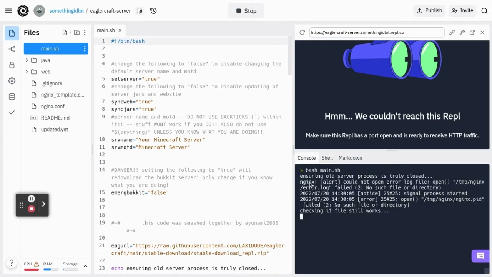Switch to the Markdown tab
This screenshot has width=492, height=277.
click(350, 158)
